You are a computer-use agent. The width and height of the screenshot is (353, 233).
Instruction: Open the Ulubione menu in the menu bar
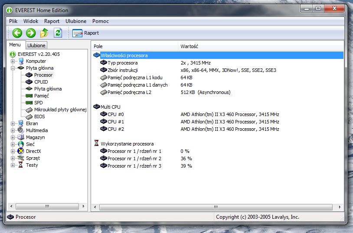76,21
